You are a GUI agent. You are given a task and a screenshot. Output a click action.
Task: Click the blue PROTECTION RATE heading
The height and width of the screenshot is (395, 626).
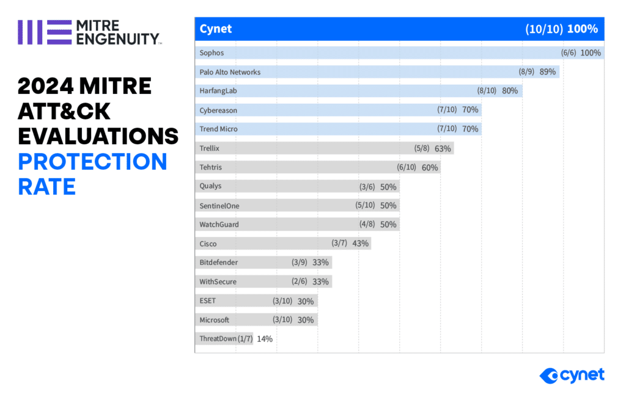coord(93,174)
